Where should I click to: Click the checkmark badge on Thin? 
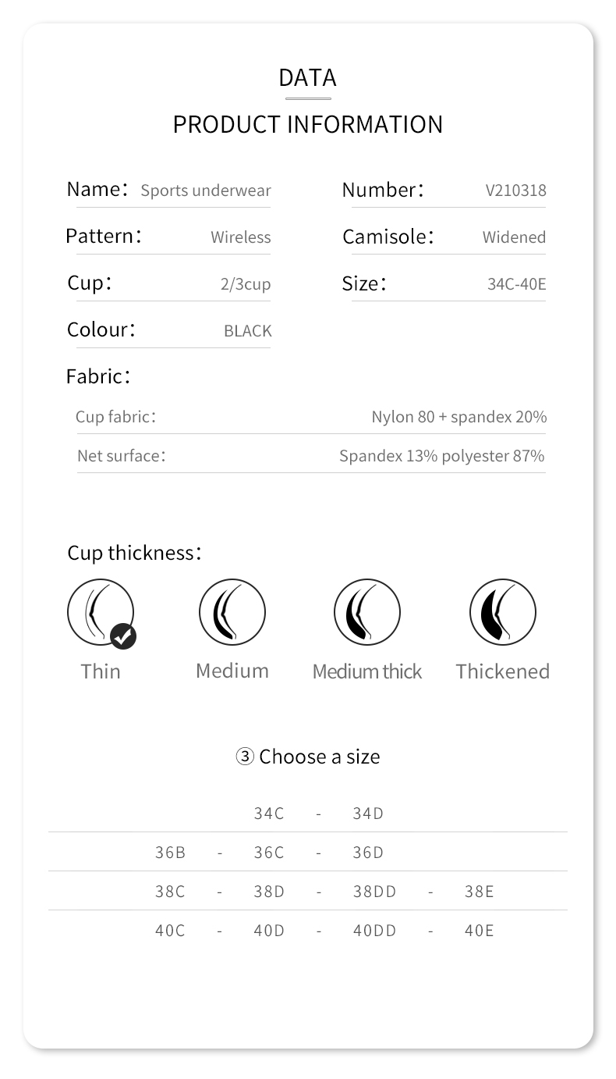tap(123, 636)
